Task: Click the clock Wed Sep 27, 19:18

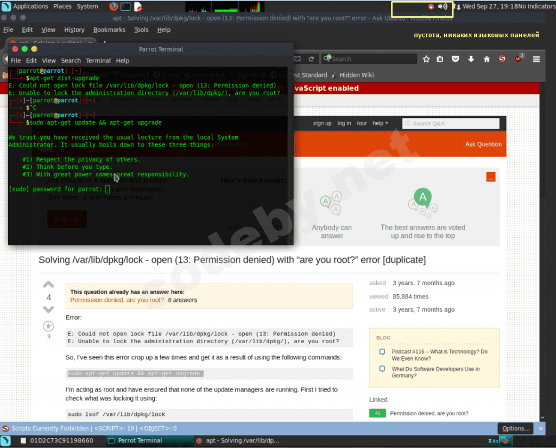Action: tap(490, 7)
